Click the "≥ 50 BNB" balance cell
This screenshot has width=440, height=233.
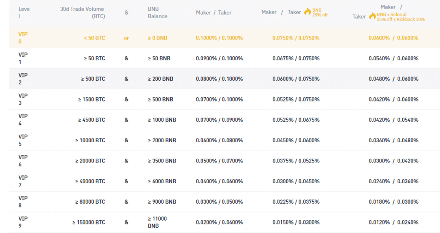(x=159, y=58)
